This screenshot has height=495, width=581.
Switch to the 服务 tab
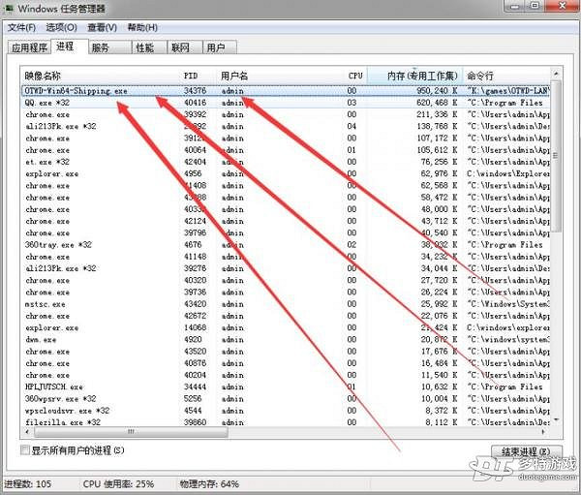(x=110, y=47)
